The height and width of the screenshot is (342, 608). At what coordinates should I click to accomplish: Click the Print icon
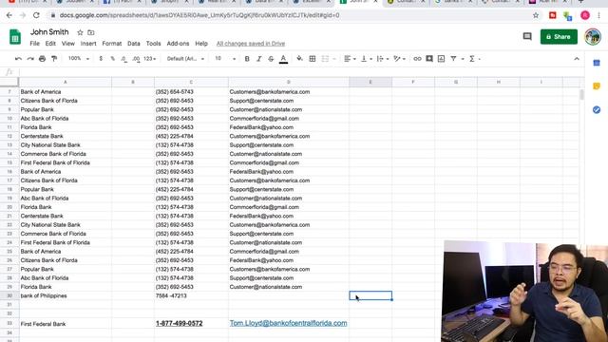[42, 59]
